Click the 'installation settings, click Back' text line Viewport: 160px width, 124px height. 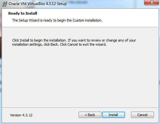click(59, 44)
